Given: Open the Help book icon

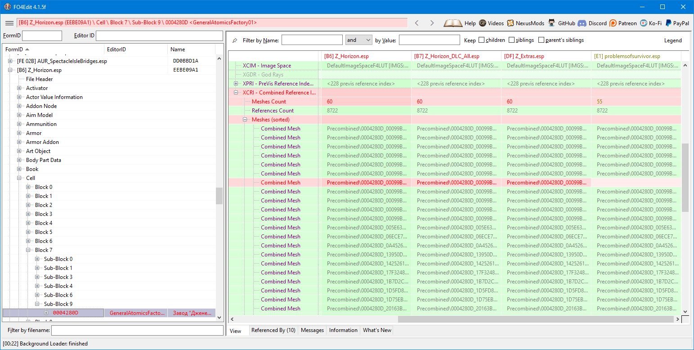Looking at the screenshot, I should click(x=453, y=23).
